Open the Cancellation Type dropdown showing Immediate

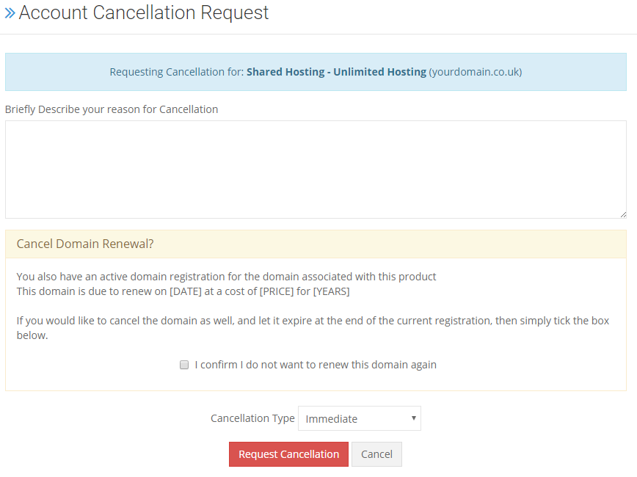[x=360, y=418]
